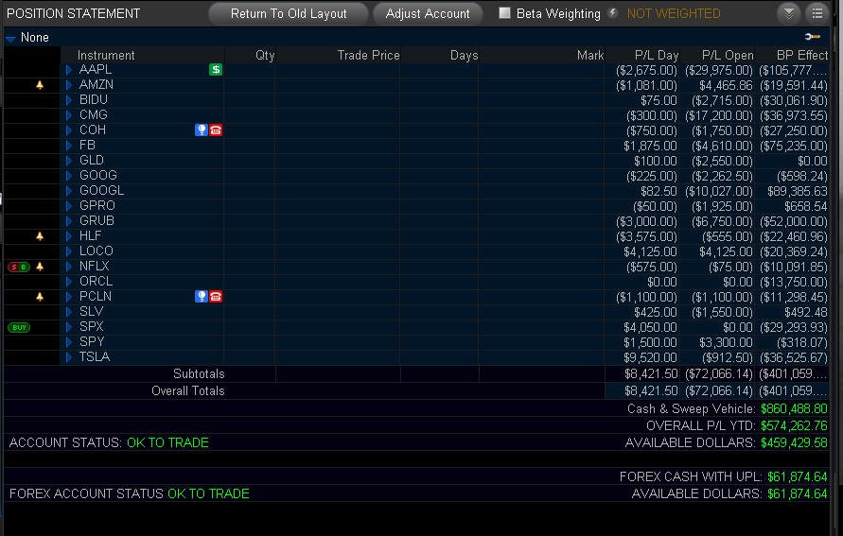Click FOREX CASH WITH UPL value

click(798, 477)
